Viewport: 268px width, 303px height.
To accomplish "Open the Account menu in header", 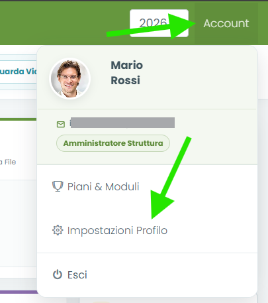I will tap(226, 23).
